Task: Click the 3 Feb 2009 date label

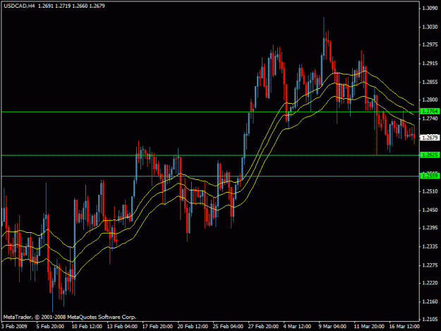Action: coord(14,327)
